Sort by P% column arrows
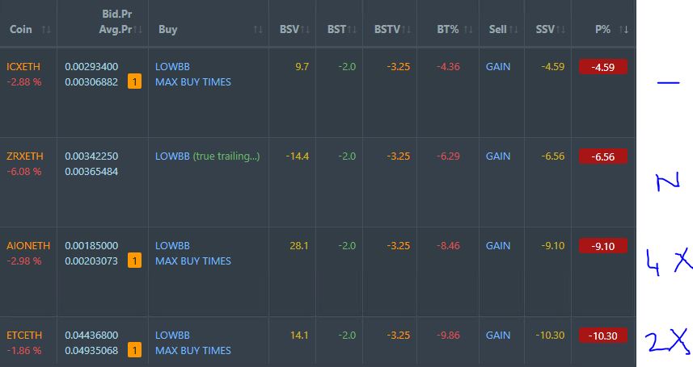 click(623, 30)
